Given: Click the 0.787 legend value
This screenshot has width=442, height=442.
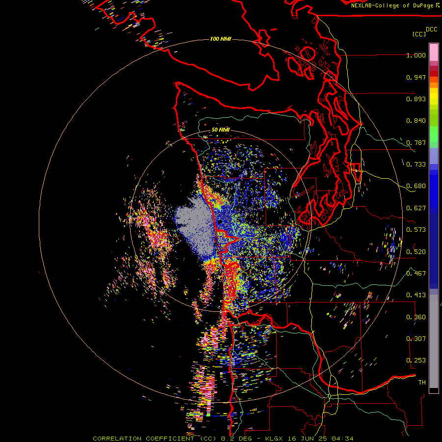Looking at the screenshot, I should (416, 142).
